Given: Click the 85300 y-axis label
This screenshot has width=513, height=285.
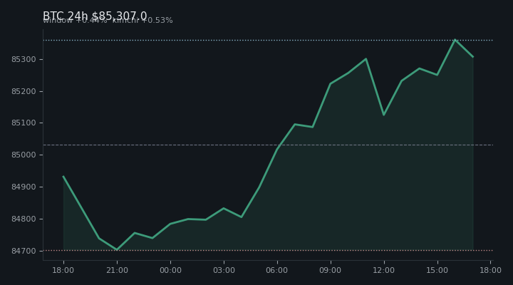Looking at the screenshot, I should pos(24,60).
